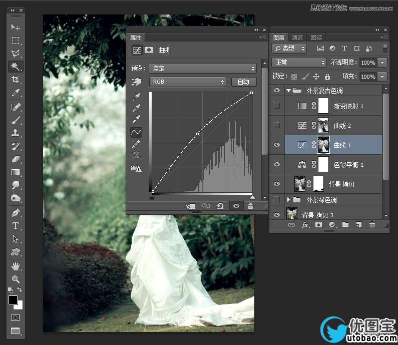Image resolution: width=398 pixels, height=345 pixels.
Task: Select the Pen tool
Action: 16,213
